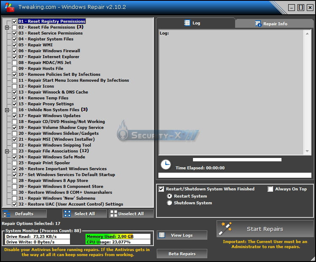The width and height of the screenshot is (316, 262).
Task: Click the Drive Read value field
Action: pyautogui.click(x=37, y=236)
